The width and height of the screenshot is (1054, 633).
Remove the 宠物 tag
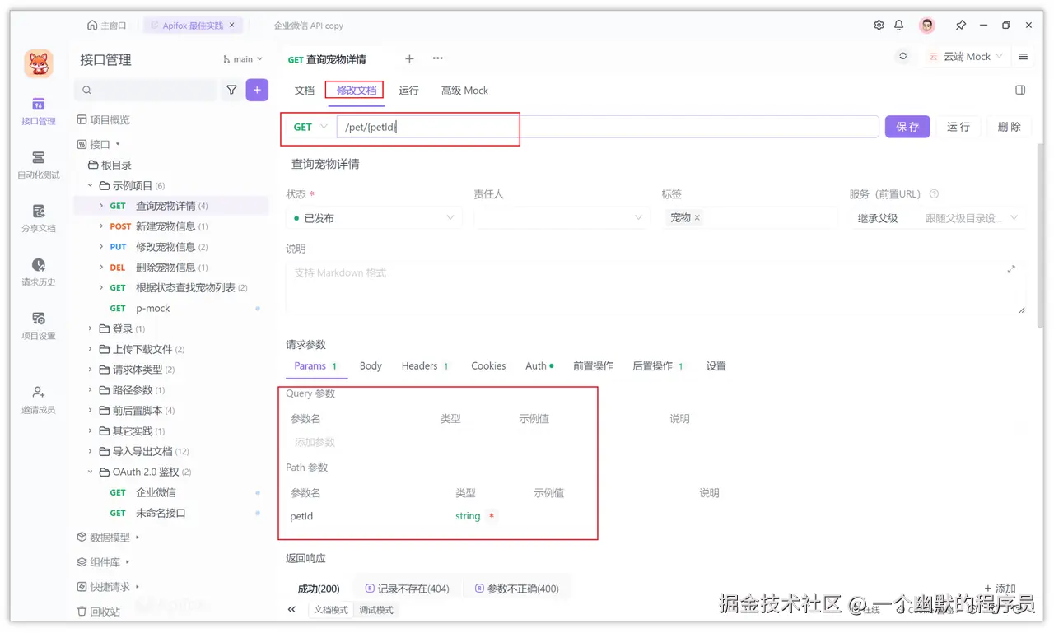pyautogui.click(x=697, y=218)
